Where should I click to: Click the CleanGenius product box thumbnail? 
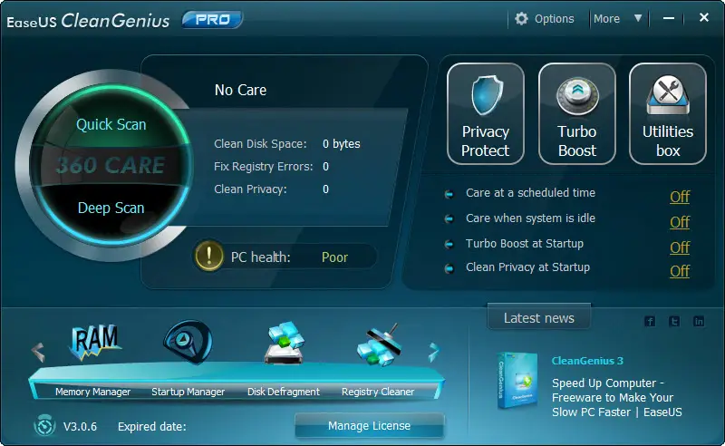pyautogui.click(x=517, y=381)
